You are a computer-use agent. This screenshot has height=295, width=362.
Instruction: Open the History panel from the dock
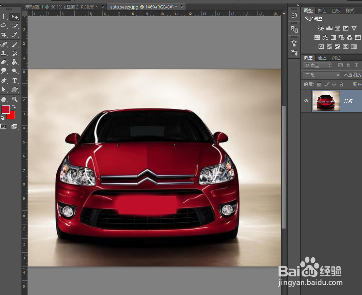(294, 16)
